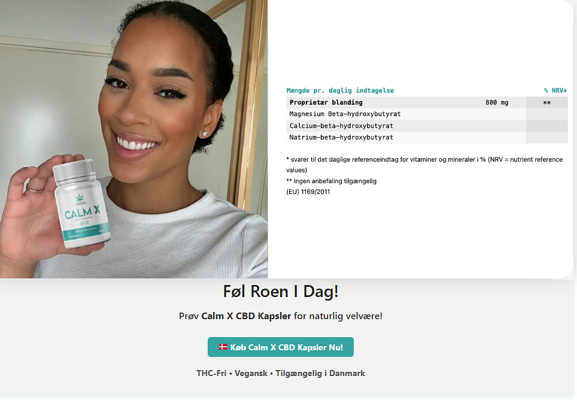
Task: Click the Magnesium Beta-hydroxybutyrat row
Action: point(427,114)
